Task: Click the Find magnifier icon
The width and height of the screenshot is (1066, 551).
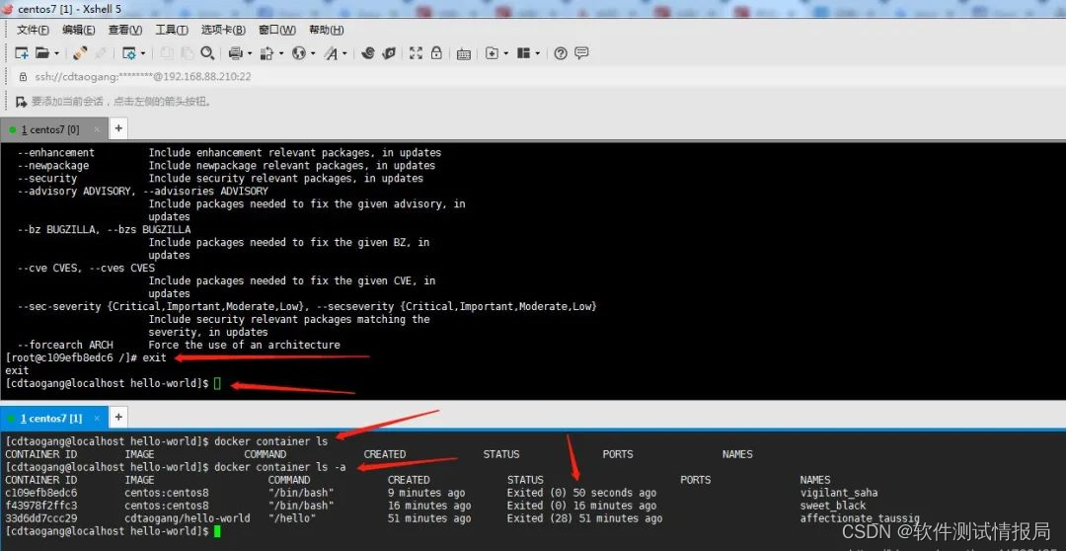Action: click(207, 53)
